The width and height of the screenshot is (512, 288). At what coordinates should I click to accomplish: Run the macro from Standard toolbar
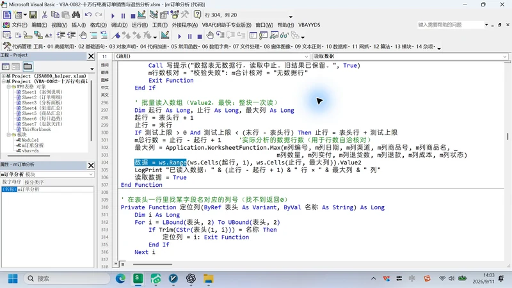click(113, 15)
